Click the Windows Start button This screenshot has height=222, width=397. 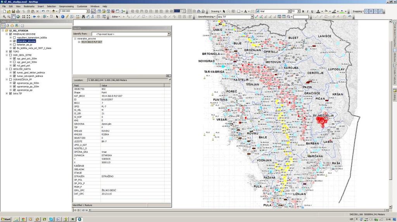point(6,219)
